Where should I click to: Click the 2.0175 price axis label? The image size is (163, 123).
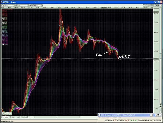[156, 71]
